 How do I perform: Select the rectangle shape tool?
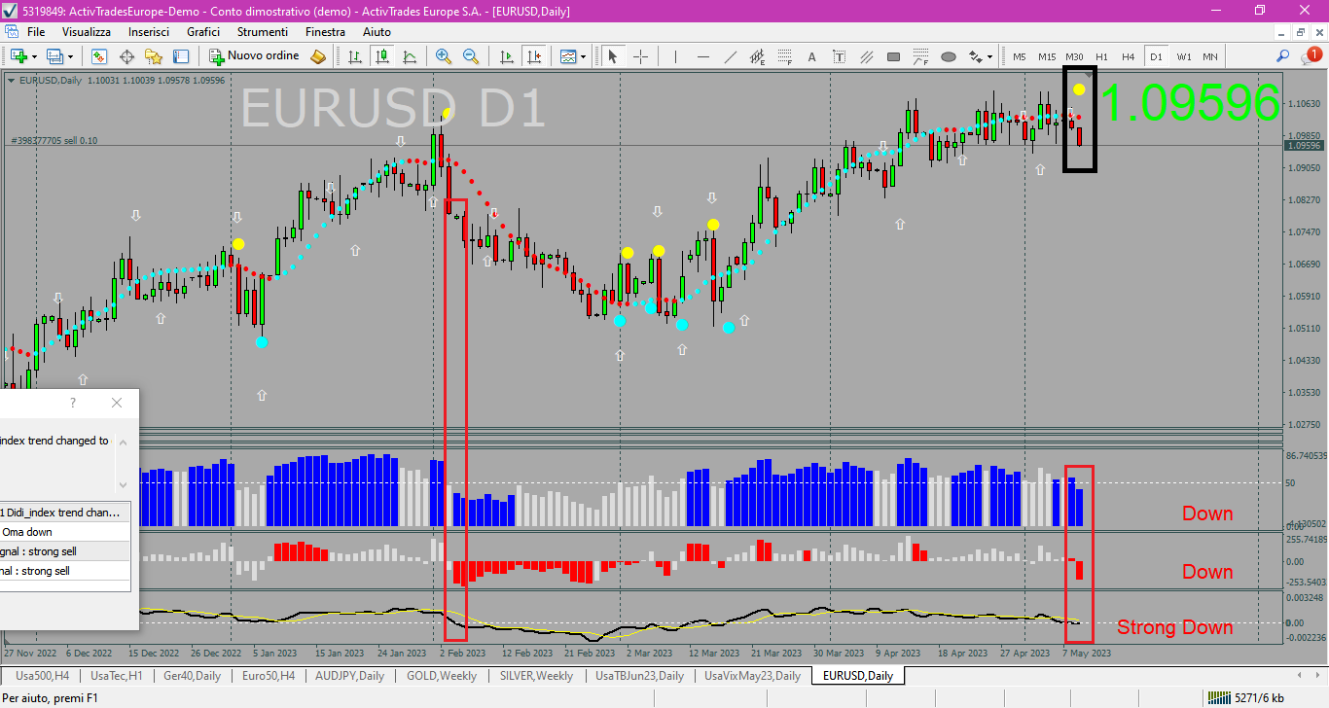point(893,56)
